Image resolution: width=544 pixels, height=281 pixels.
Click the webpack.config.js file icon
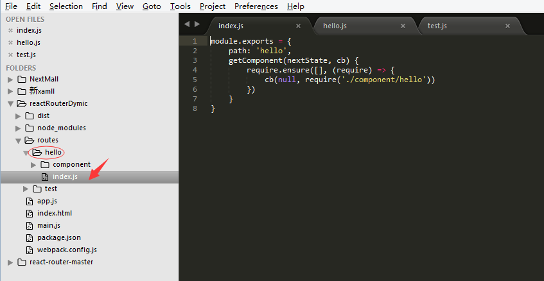(x=30, y=250)
